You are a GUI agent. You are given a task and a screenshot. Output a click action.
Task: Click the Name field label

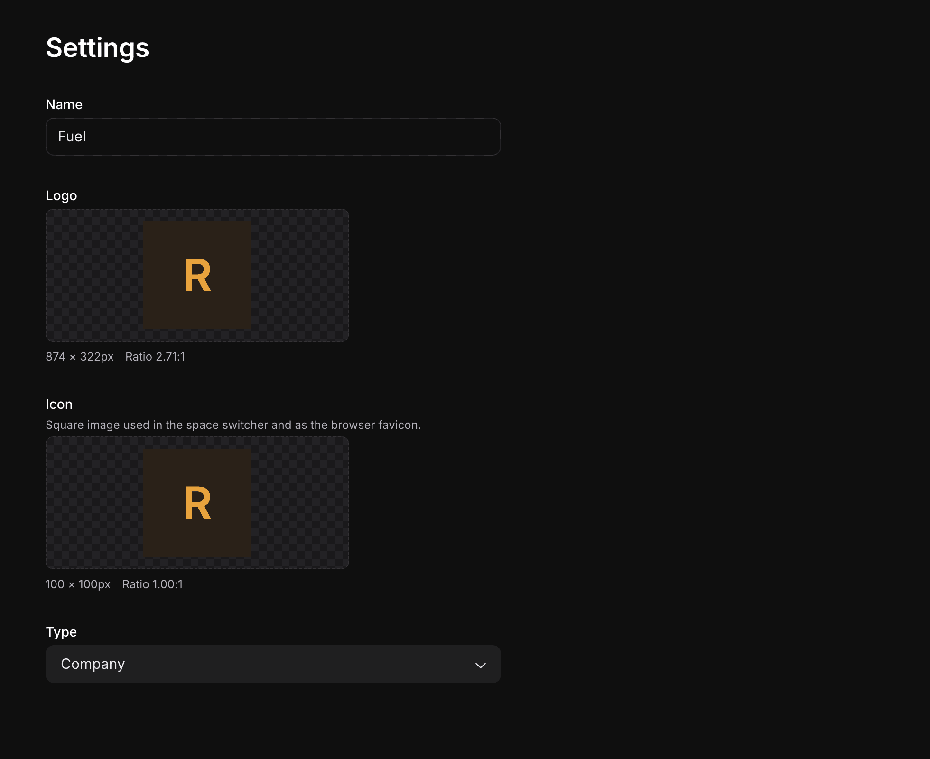64,104
